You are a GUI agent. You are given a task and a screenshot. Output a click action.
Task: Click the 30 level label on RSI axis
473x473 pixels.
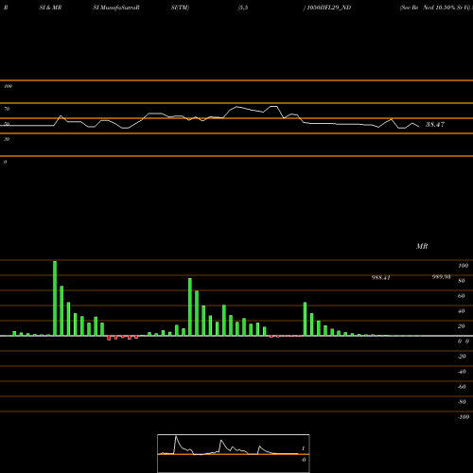(7, 139)
